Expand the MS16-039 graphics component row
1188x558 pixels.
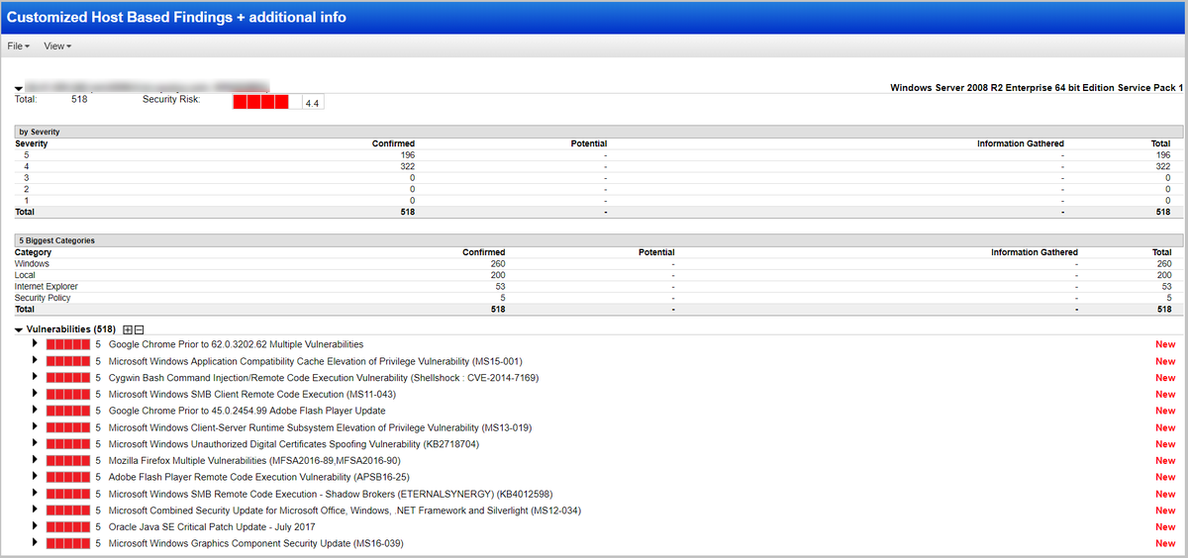[x=36, y=543]
